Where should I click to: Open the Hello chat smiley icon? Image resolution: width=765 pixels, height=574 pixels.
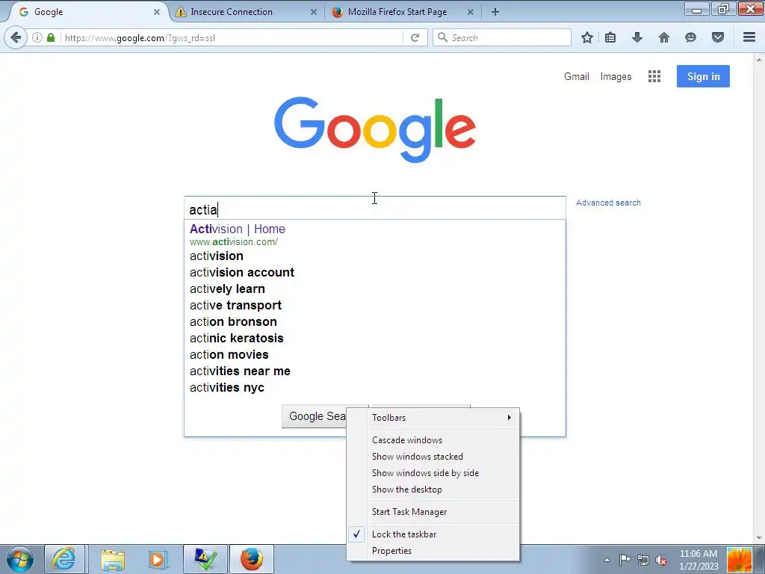[x=690, y=37]
